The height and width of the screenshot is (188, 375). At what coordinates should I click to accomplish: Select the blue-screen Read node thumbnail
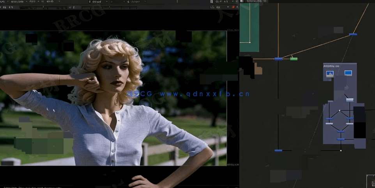[x=348, y=73]
